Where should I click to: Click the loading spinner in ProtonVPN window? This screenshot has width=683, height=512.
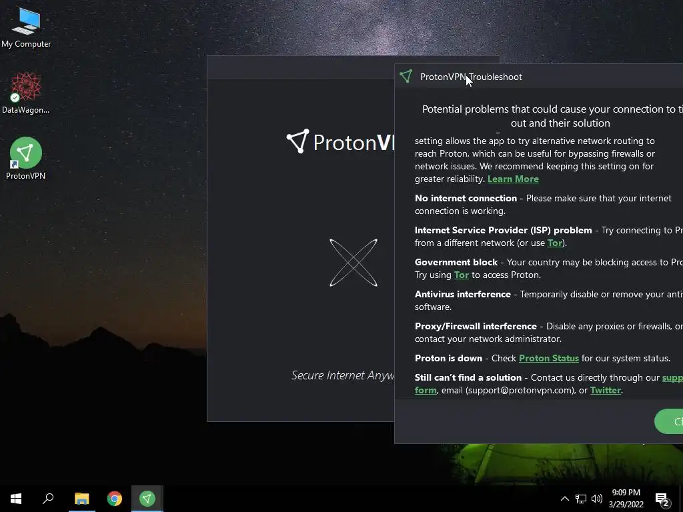tap(354, 263)
